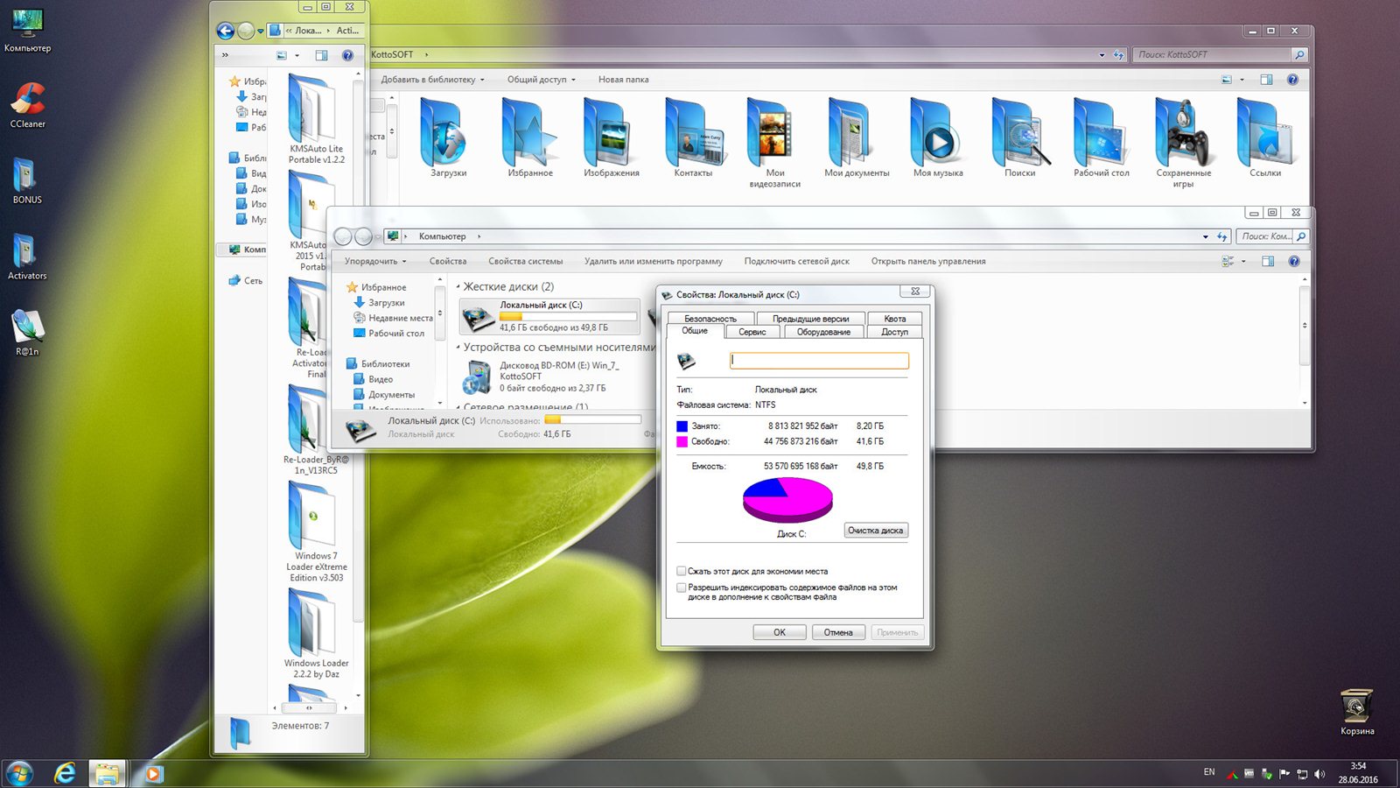
Task: Open Internet Explorer from taskbar
Action: [65, 774]
